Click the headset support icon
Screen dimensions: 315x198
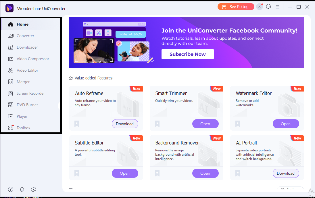[268, 7]
